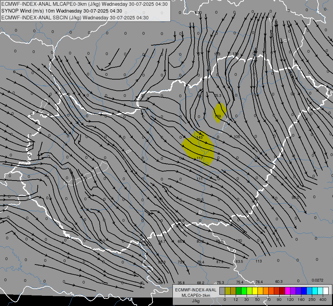333x306 pixels.
Task: Click the 64.7 map value
Action: click(162, 241)
